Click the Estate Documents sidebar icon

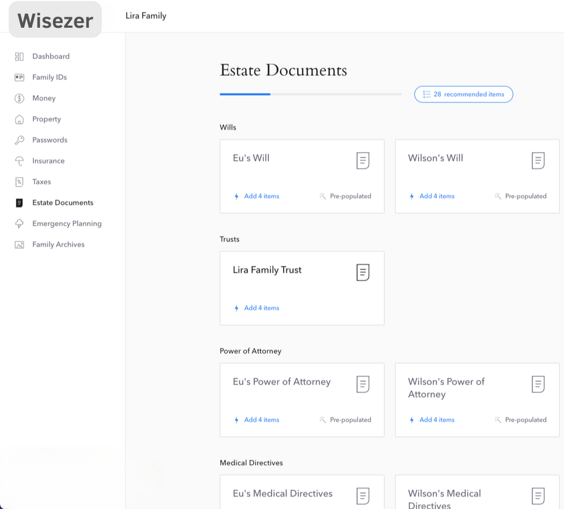(x=19, y=203)
